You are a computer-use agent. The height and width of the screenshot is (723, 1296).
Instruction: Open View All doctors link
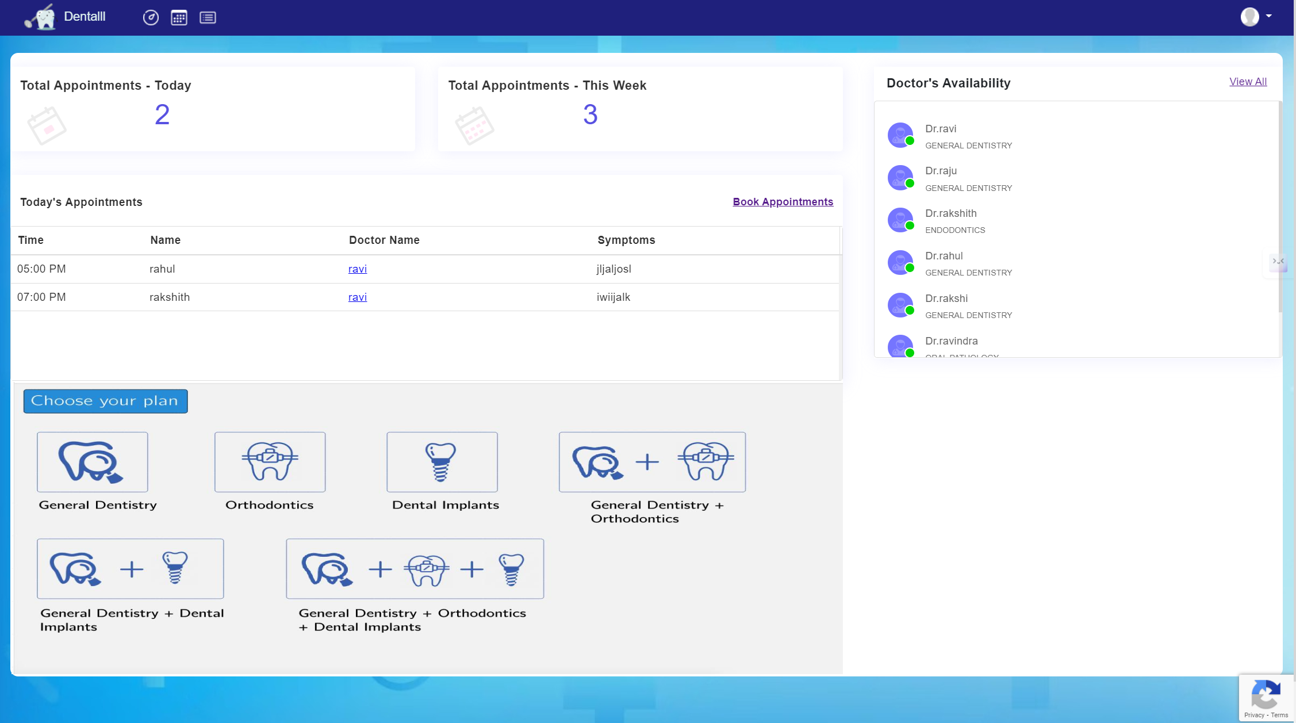click(1248, 82)
